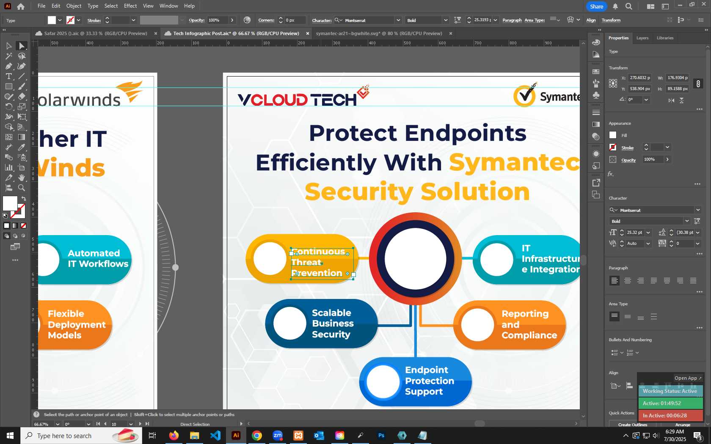Select the Curvature tool
Screen dimensions: 711x444
(22, 66)
